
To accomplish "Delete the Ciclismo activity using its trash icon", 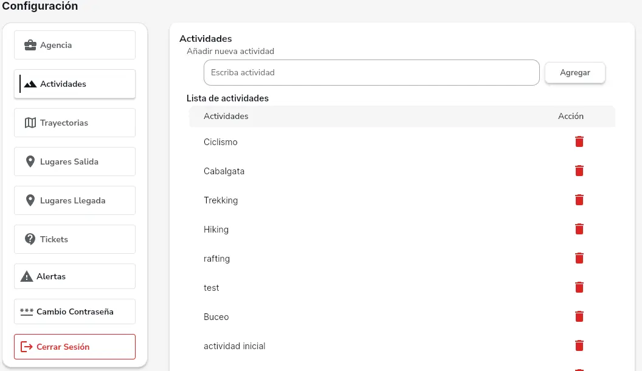I will (x=579, y=141).
